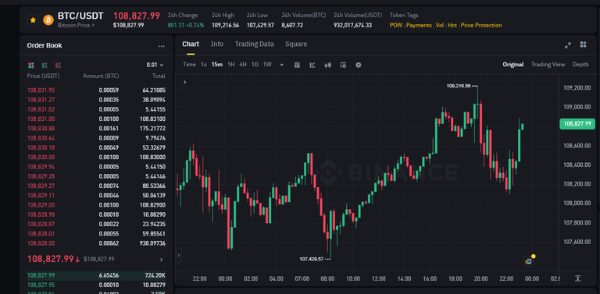
Task: Select the 108,827.99 current price label on the axis
Action: (577, 124)
